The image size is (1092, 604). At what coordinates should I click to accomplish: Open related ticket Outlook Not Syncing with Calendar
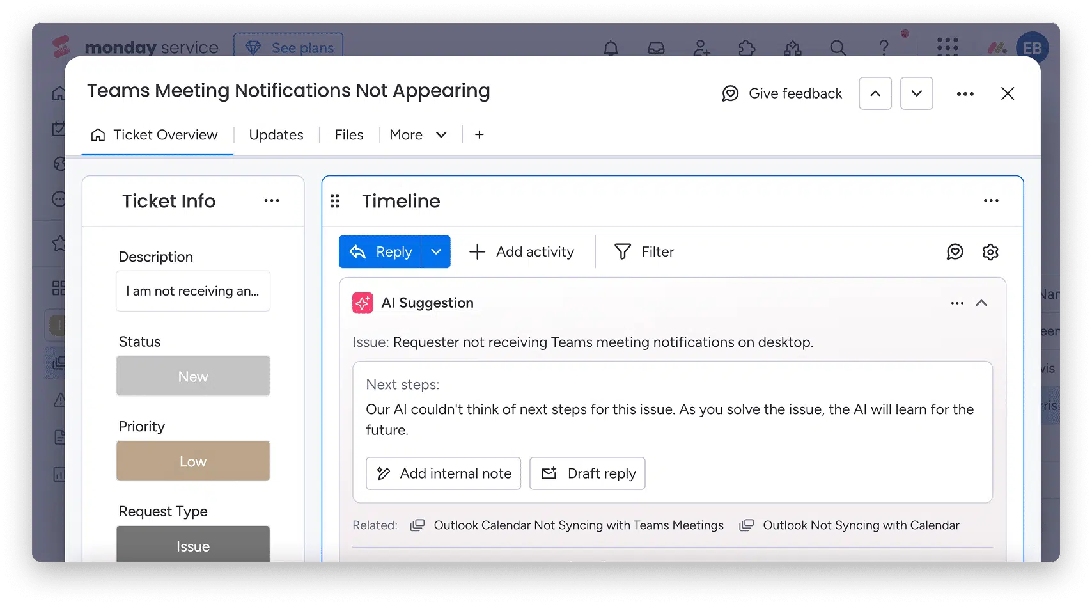coord(861,525)
